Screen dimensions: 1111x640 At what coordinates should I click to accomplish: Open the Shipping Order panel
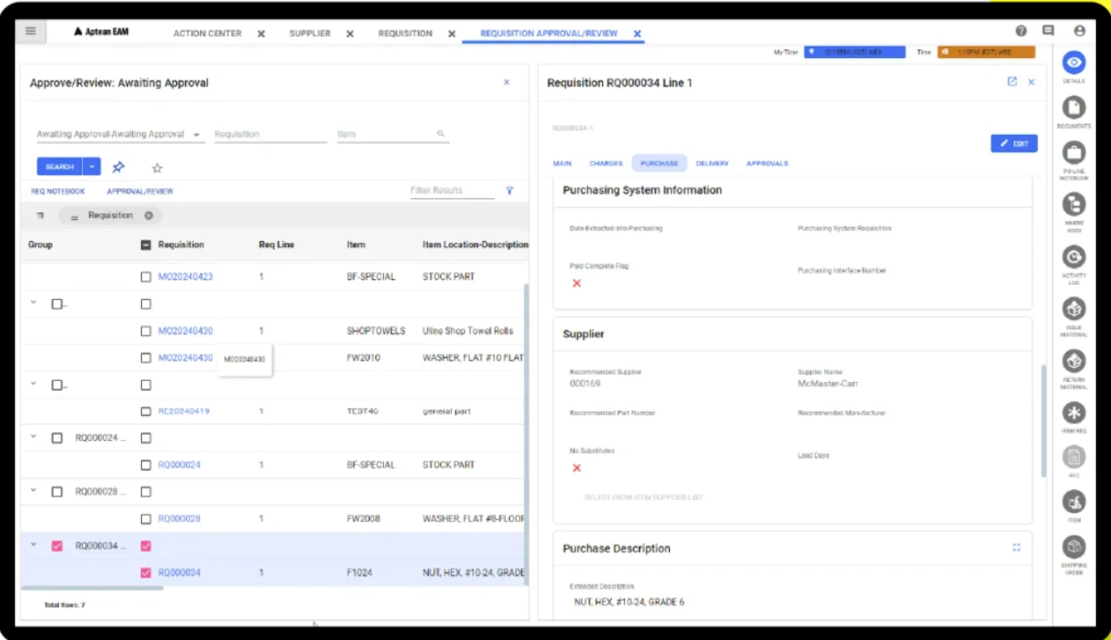tap(1073, 547)
